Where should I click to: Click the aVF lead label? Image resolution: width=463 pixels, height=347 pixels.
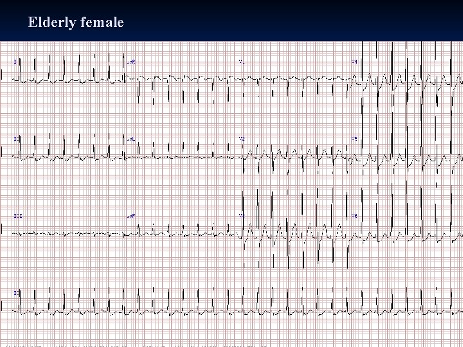click(x=131, y=217)
